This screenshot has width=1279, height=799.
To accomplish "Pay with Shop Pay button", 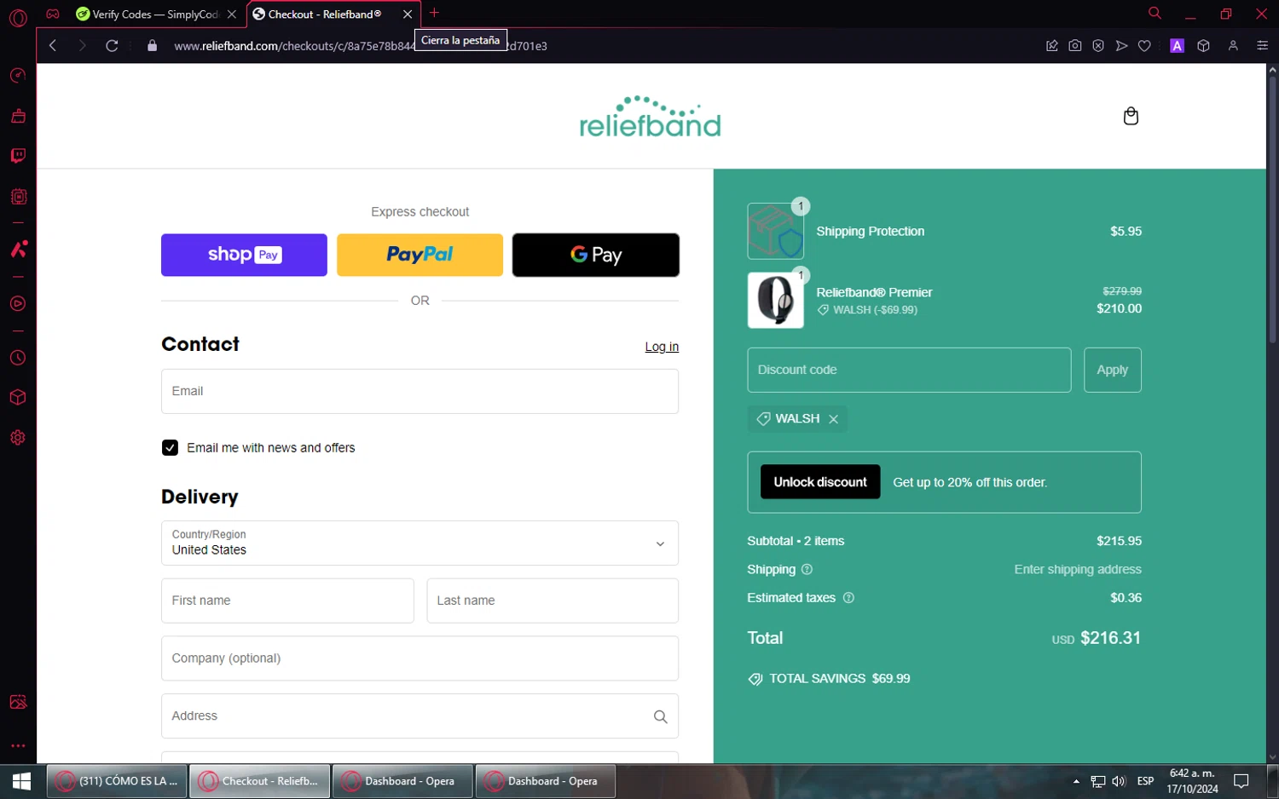I will point(244,255).
